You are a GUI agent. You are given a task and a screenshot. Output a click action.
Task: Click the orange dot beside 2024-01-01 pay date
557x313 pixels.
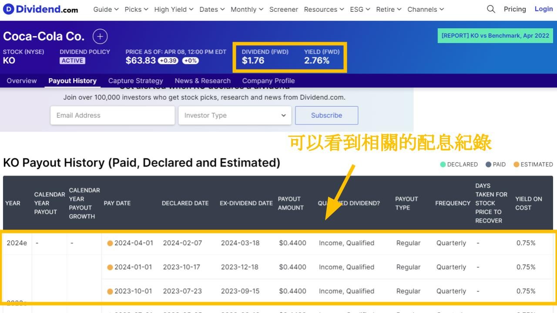(111, 267)
